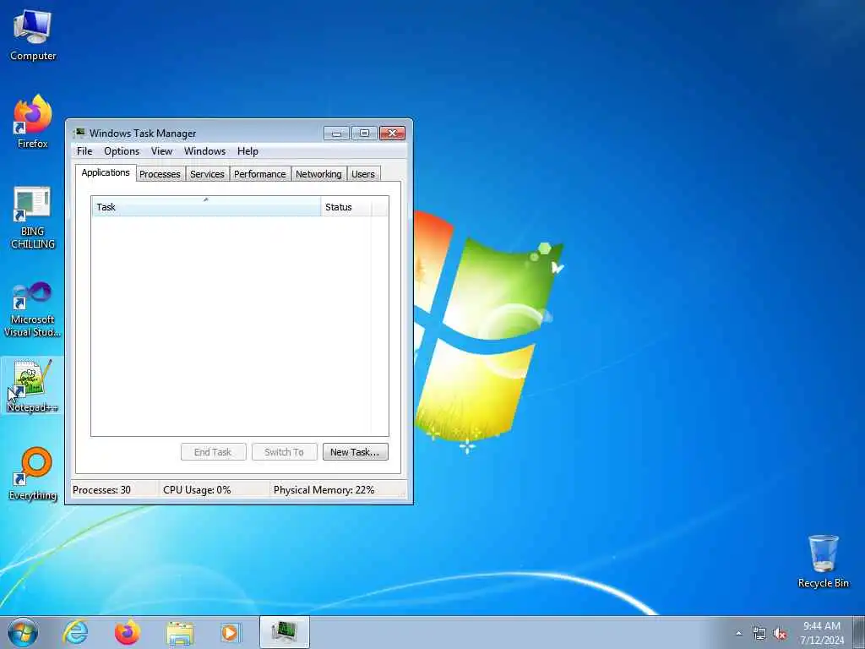Click the CPU Usage: 0% status text
Image resolution: width=865 pixels, height=649 pixels.
pyautogui.click(x=197, y=490)
